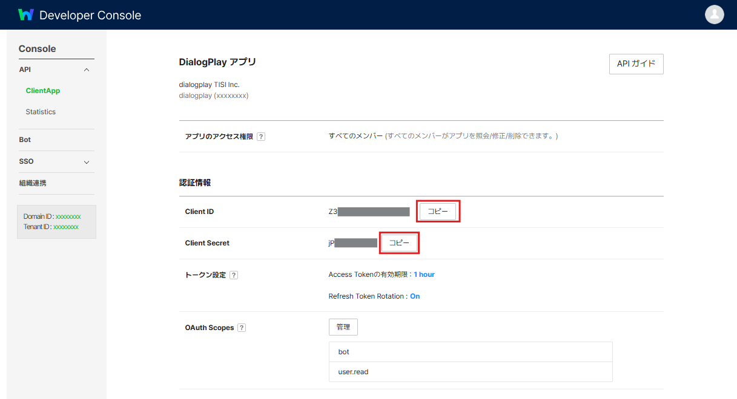Viewport: 737px width, 399px height.
Task: Click 管理 under OAuth Scopes
Action: (343, 327)
